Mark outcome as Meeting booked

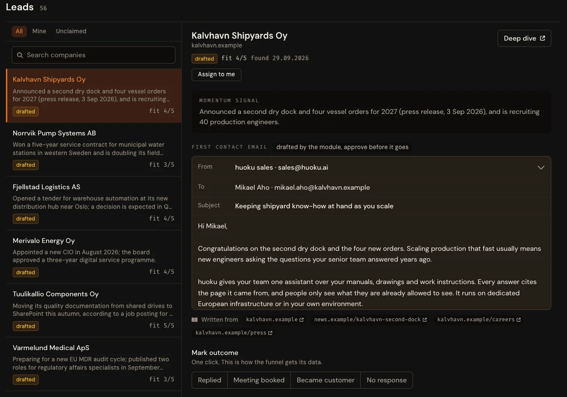click(259, 380)
